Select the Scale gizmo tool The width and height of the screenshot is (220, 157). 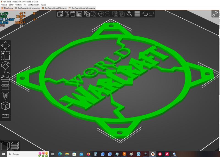(x=5, y=56)
